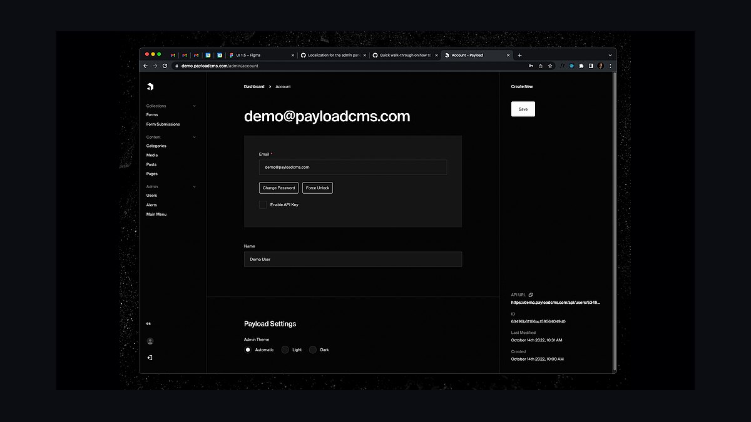The width and height of the screenshot is (751, 422).
Task: Open Forms in the sidebar
Action: (x=152, y=114)
